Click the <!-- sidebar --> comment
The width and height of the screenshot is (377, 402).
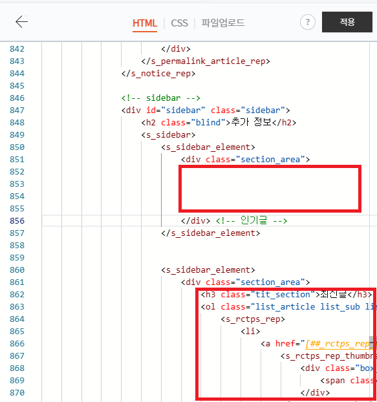(160, 98)
